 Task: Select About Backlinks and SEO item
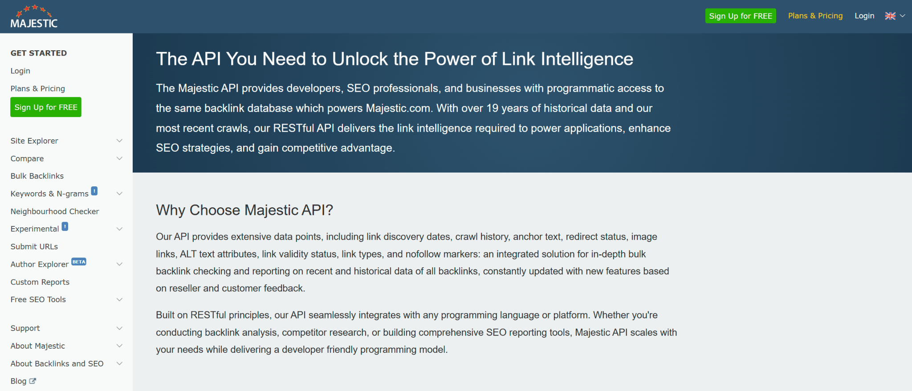[x=57, y=363]
